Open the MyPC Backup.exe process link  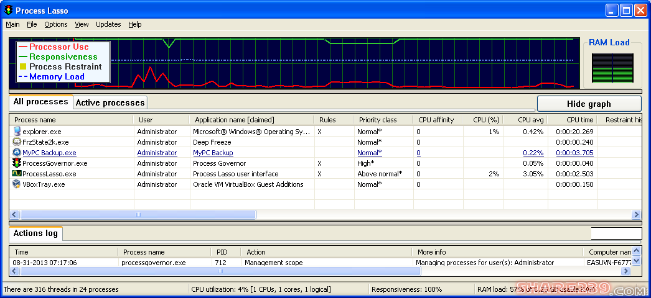[x=49, y=153]
